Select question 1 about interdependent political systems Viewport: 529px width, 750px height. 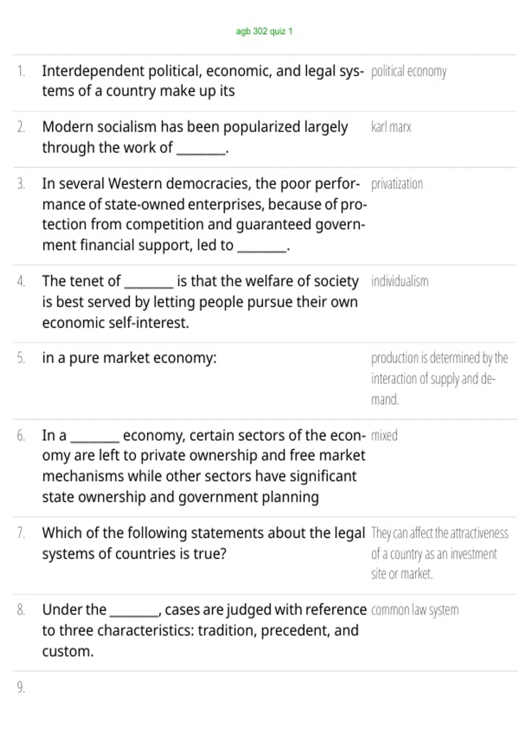click(x=203, y=81)
